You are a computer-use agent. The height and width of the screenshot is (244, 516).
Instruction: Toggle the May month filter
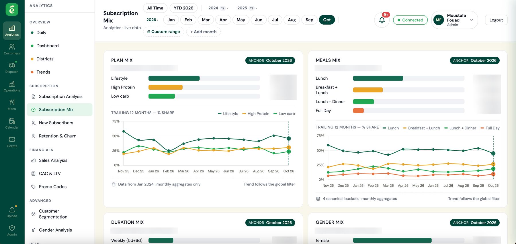click(x=241, y=20)
